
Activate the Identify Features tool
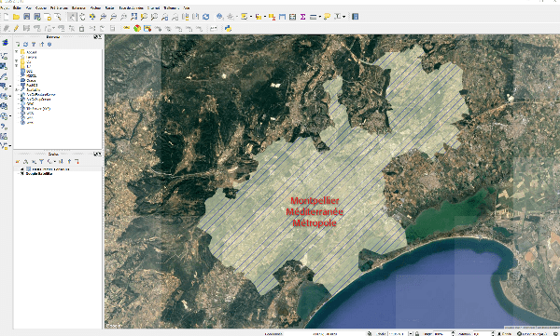coord(219,17)
